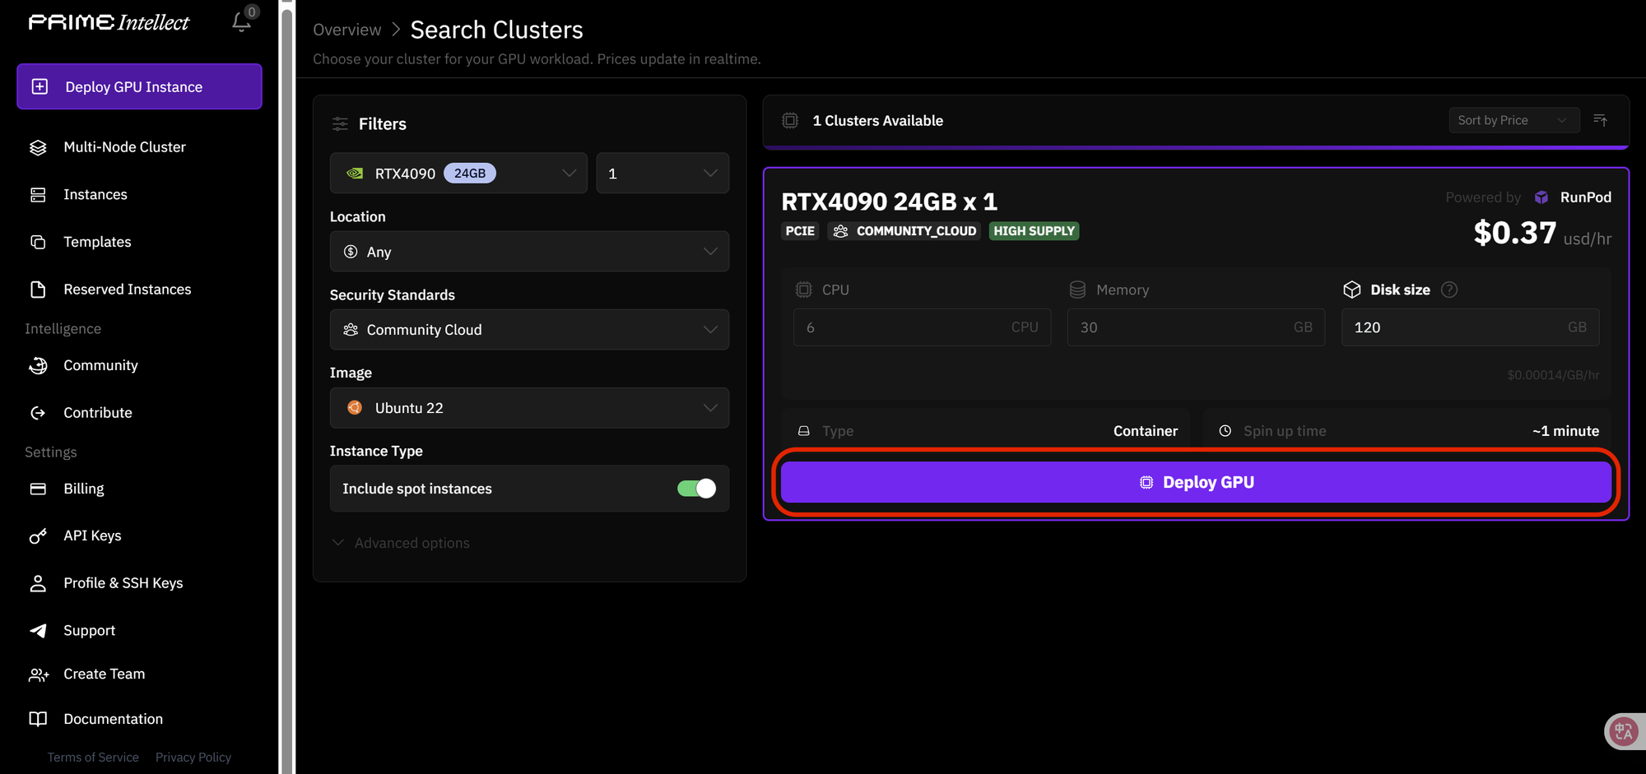Click the NVIDIA logo in GPU selector
The height and width of the screenshot is (774, 1646).
(355, 174)
